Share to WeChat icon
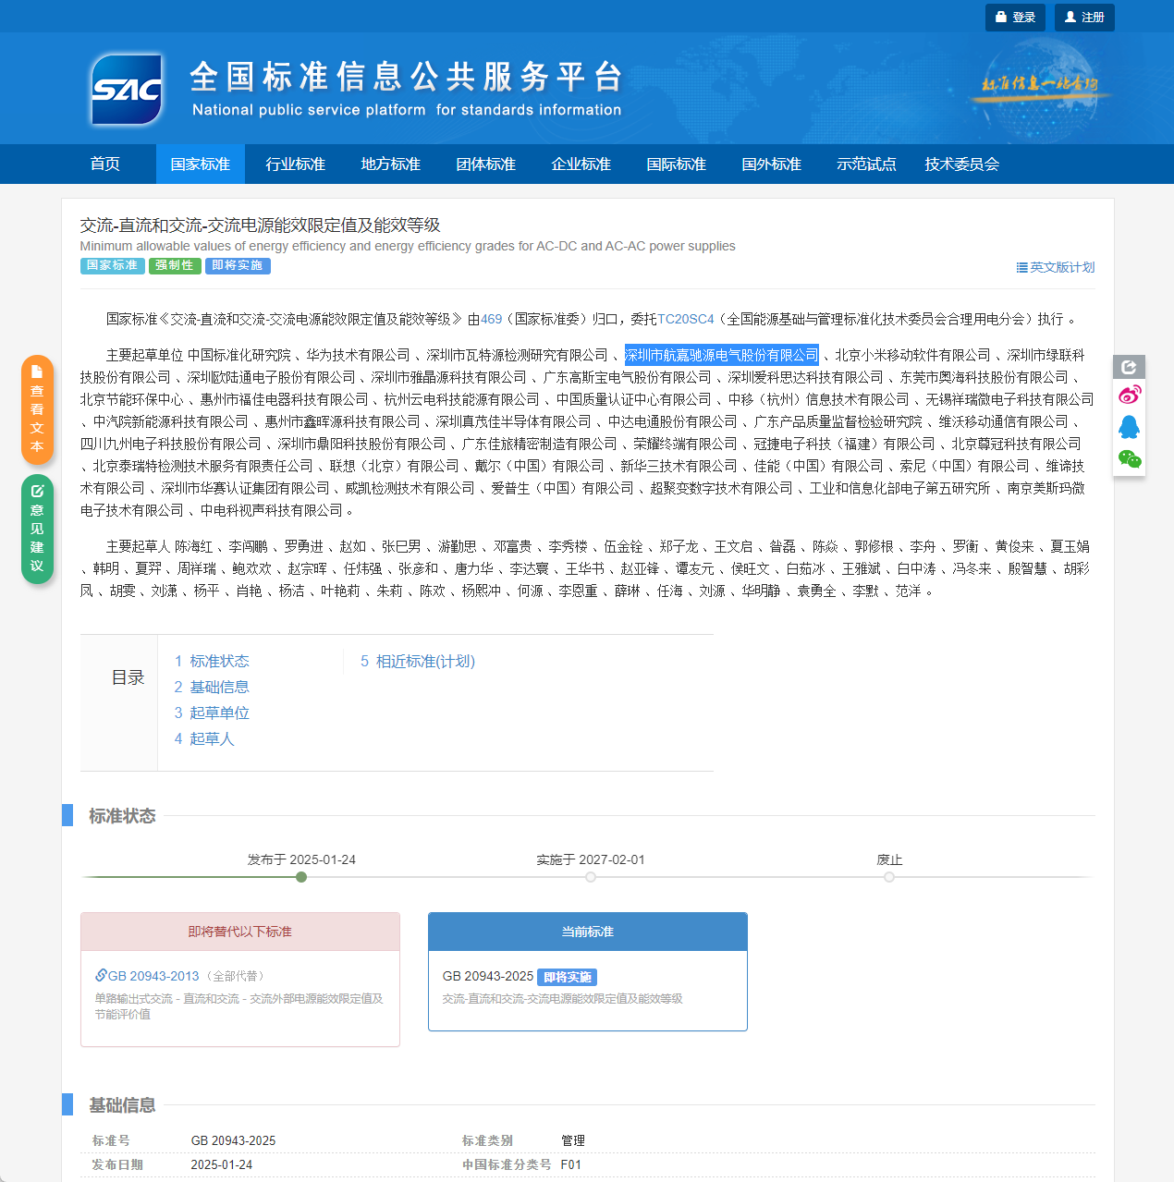 tap(1130, 459)
